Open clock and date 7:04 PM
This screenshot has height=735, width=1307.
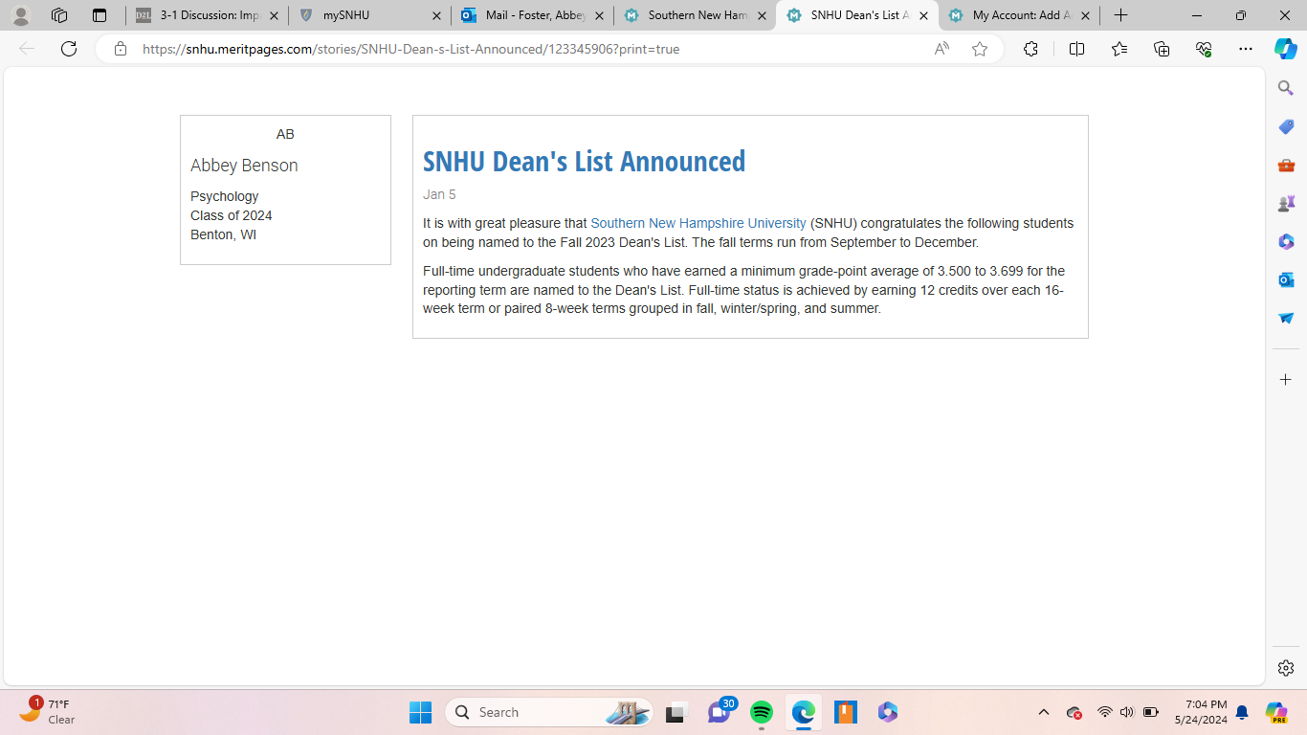point(1200,712)
